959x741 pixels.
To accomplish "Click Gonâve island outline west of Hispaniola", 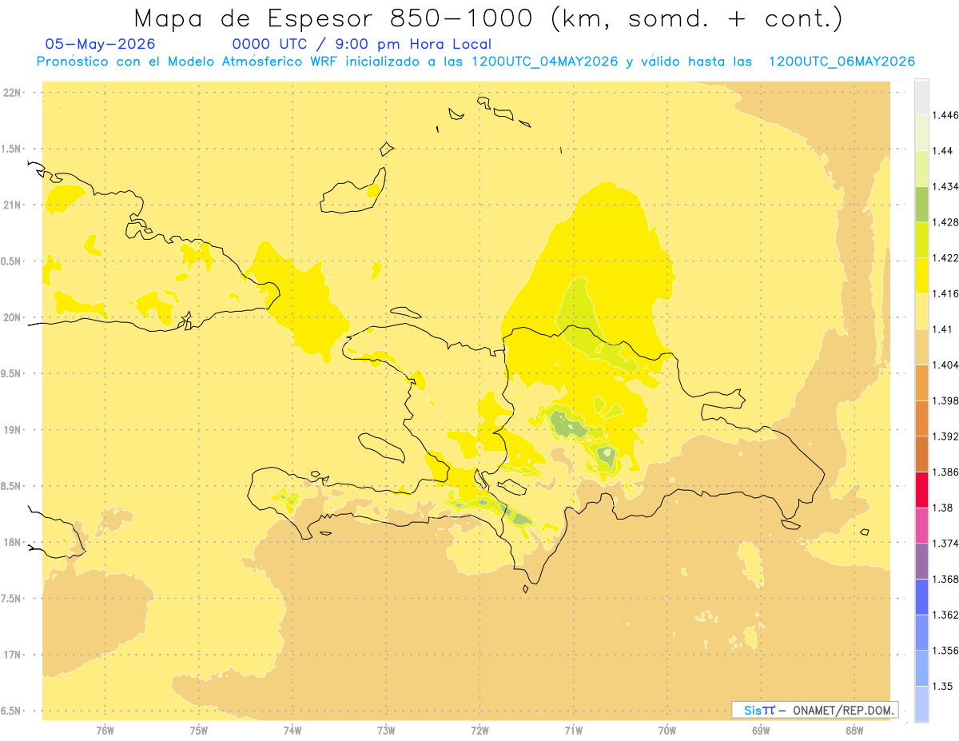I will coord(382,448).
